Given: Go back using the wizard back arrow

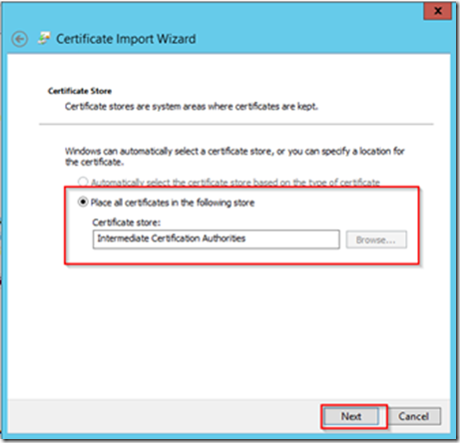Looking at the screenshot, I should coord(20,39).
